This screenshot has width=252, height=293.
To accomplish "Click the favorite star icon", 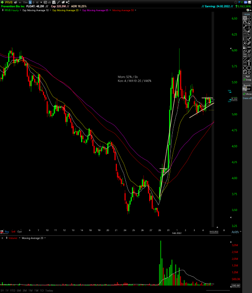I will pos(236,2).
